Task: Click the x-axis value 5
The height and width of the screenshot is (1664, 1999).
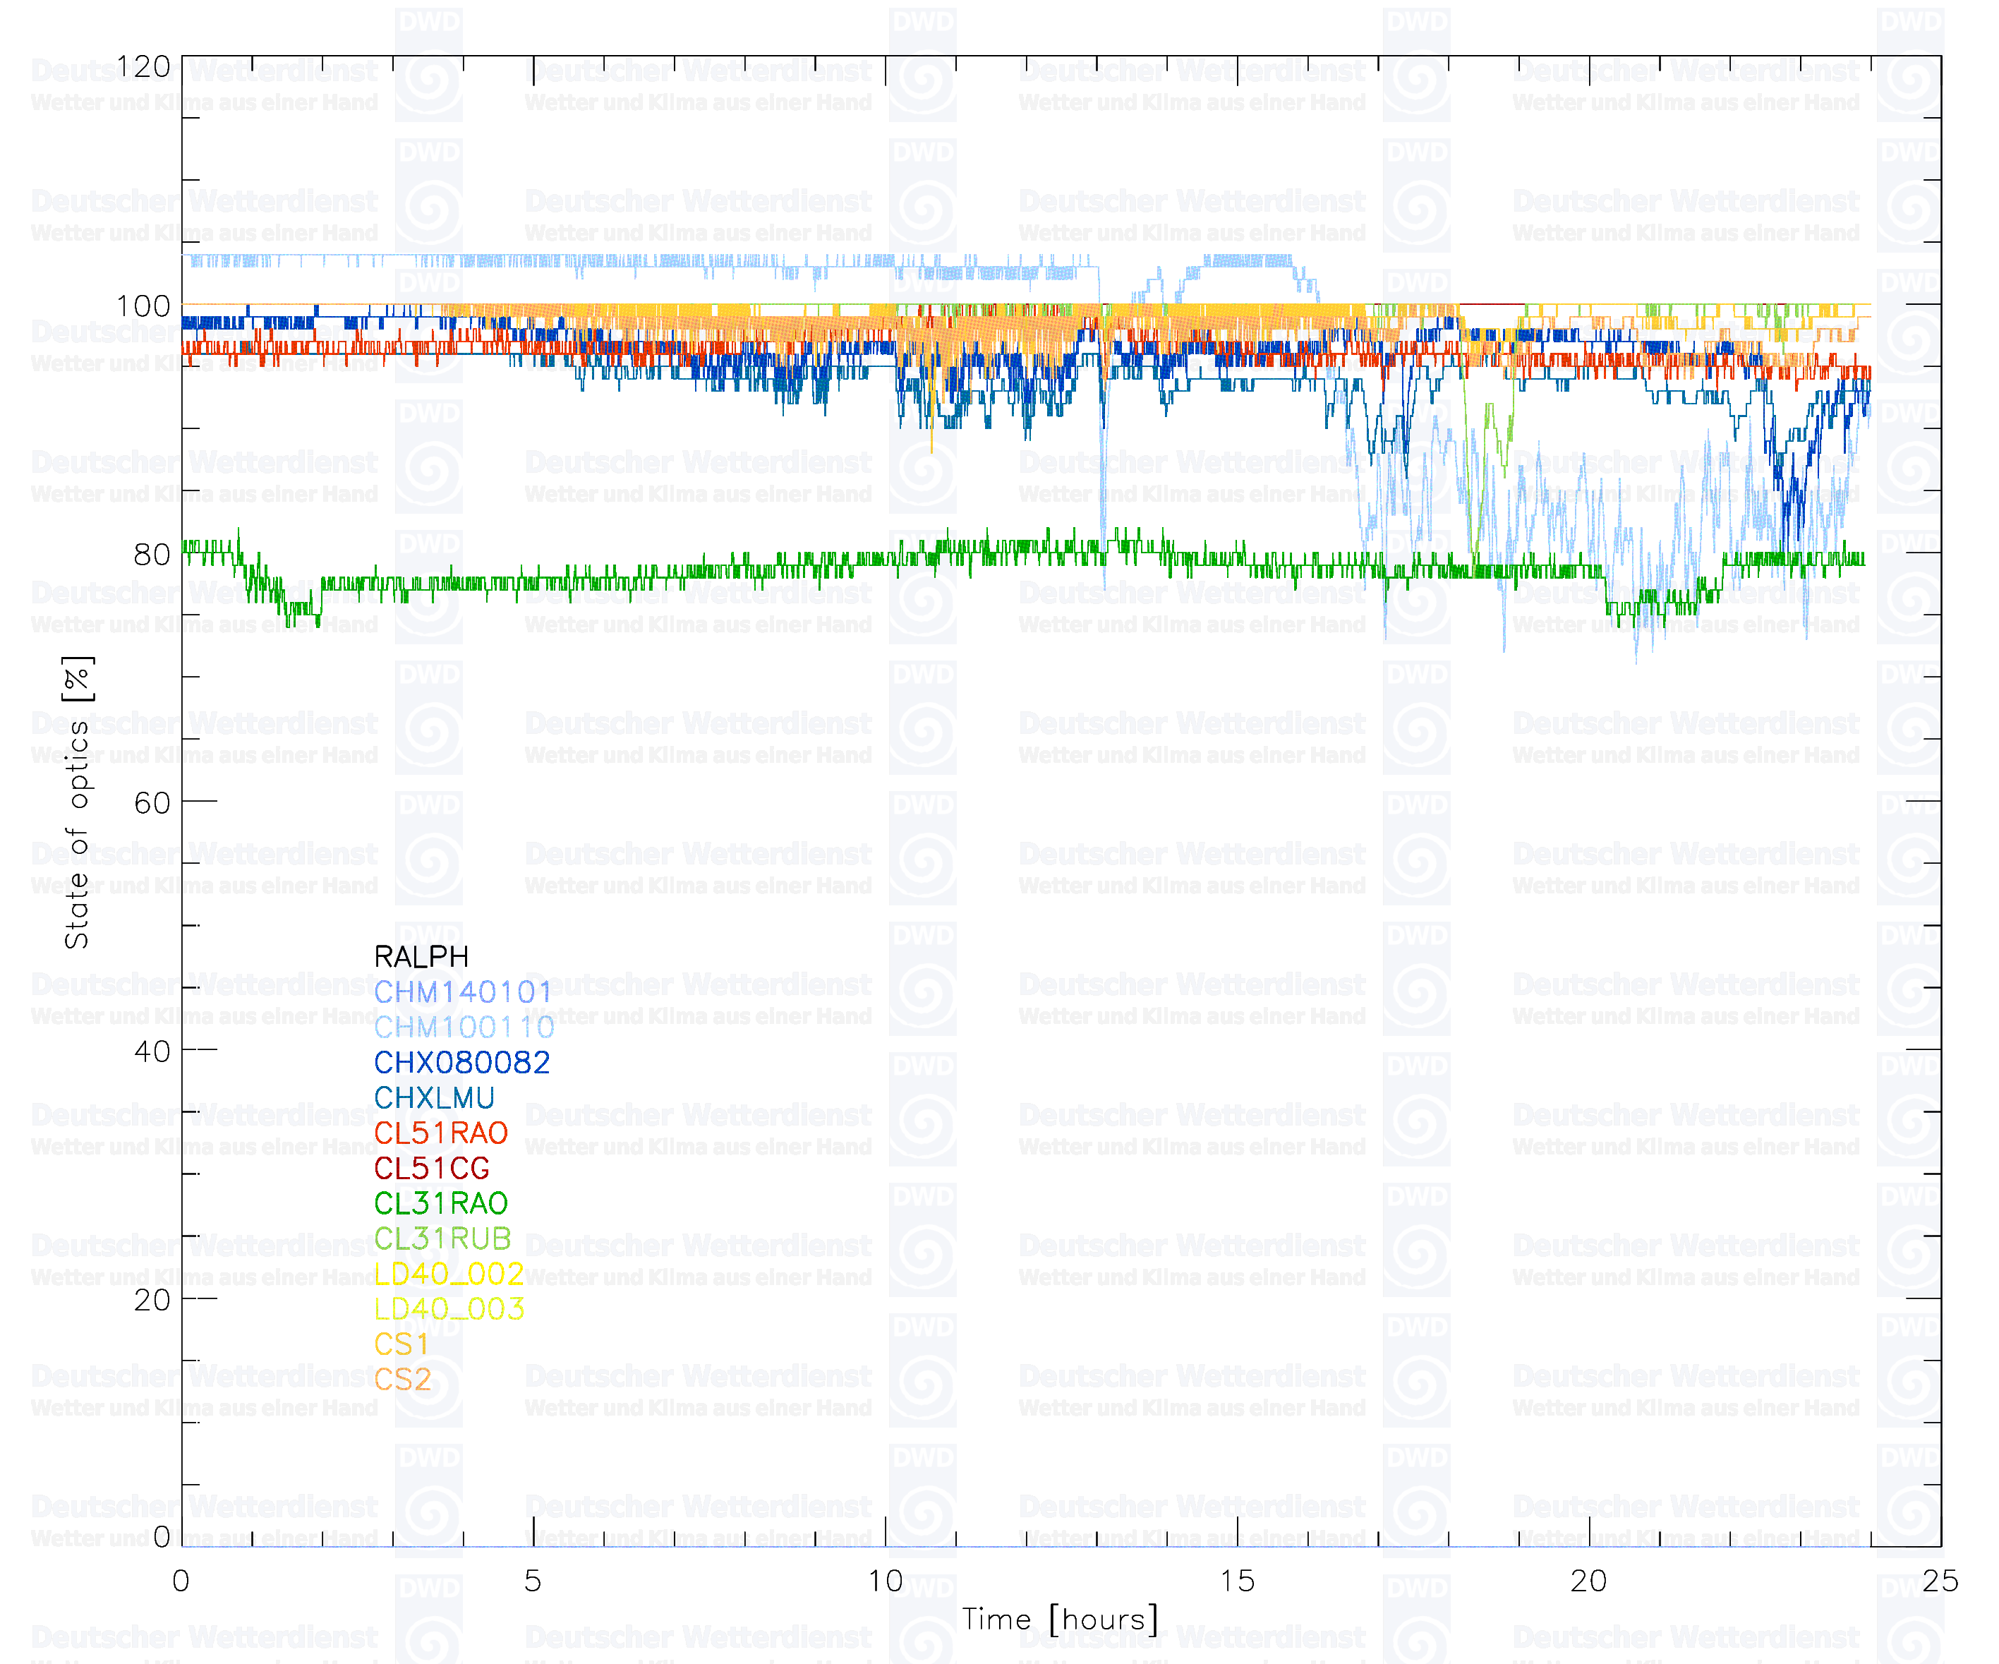Action: 533,1581
